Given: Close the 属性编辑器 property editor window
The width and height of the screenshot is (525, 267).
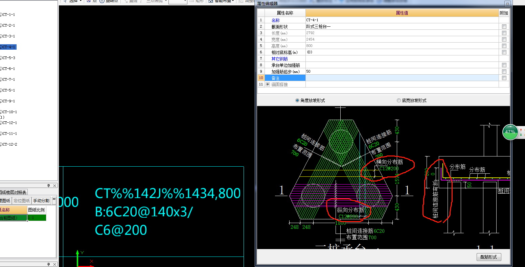Looking at the screenshot, I should coord(507,4).
